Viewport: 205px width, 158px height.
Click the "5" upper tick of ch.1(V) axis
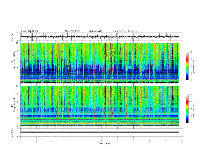point(18,33)
